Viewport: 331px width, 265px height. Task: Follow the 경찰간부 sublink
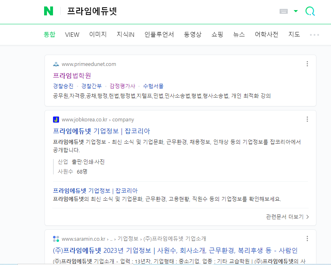pos(91,86)
